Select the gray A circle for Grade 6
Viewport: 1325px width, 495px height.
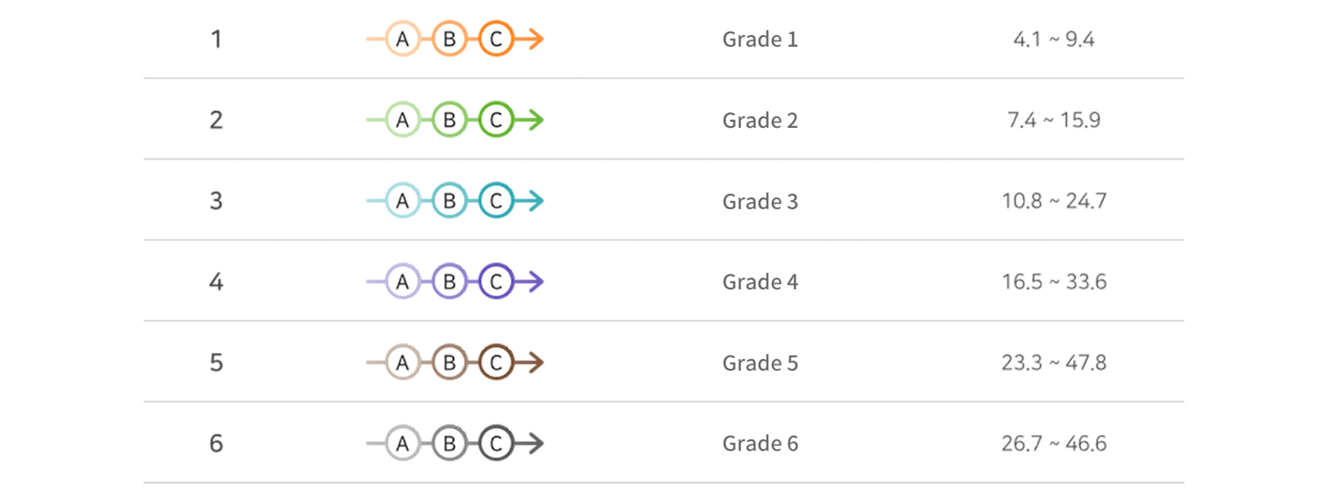[x=403, y=443]
